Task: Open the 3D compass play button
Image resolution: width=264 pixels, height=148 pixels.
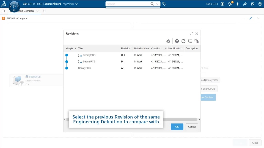Action: (x=14, y=6)
